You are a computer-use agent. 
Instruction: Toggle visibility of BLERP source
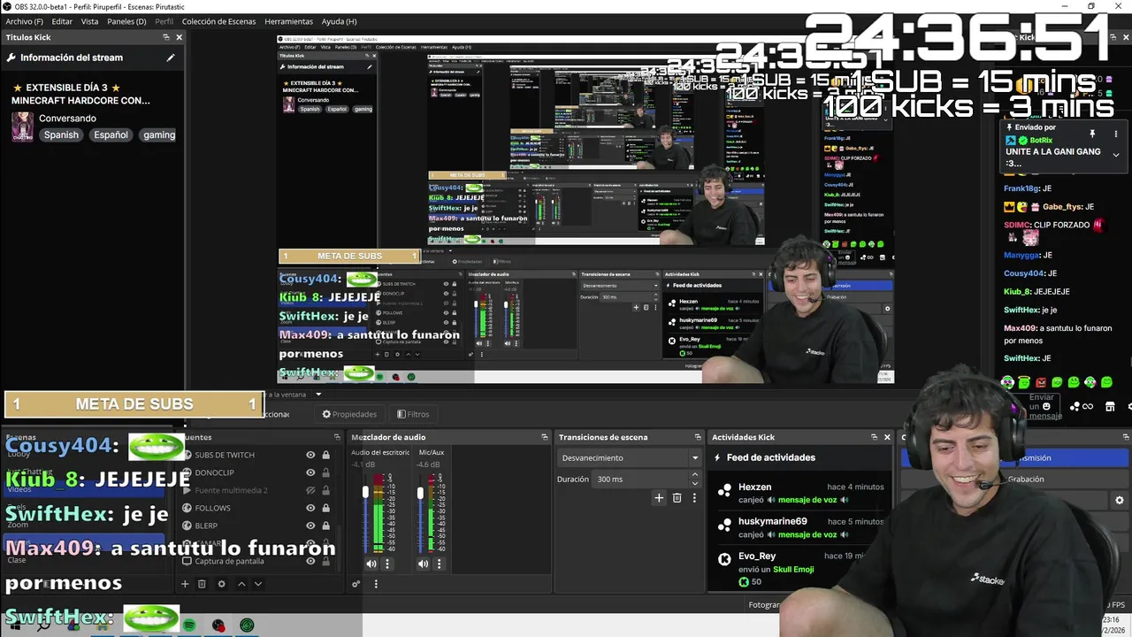(x=310, y=526)
